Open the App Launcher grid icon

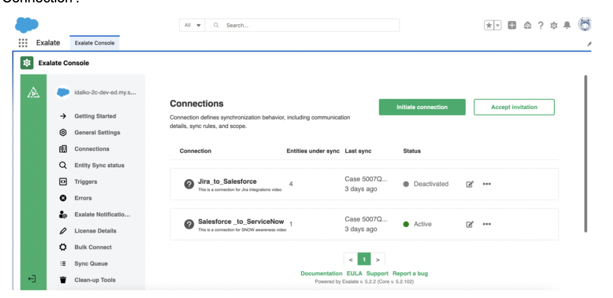pyautogui.click(x=23, y=43)
